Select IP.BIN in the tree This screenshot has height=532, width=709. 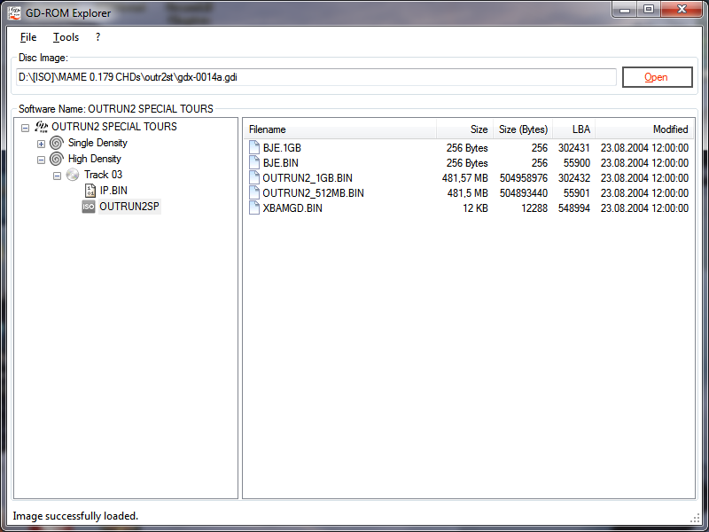click(113, 191)
